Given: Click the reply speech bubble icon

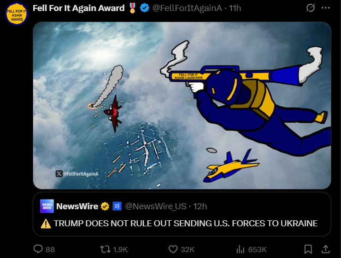Looking at the screenshot, I should 38,249.
